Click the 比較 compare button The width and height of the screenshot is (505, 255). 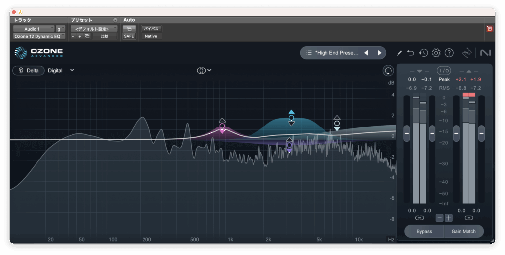pos(105,36)
